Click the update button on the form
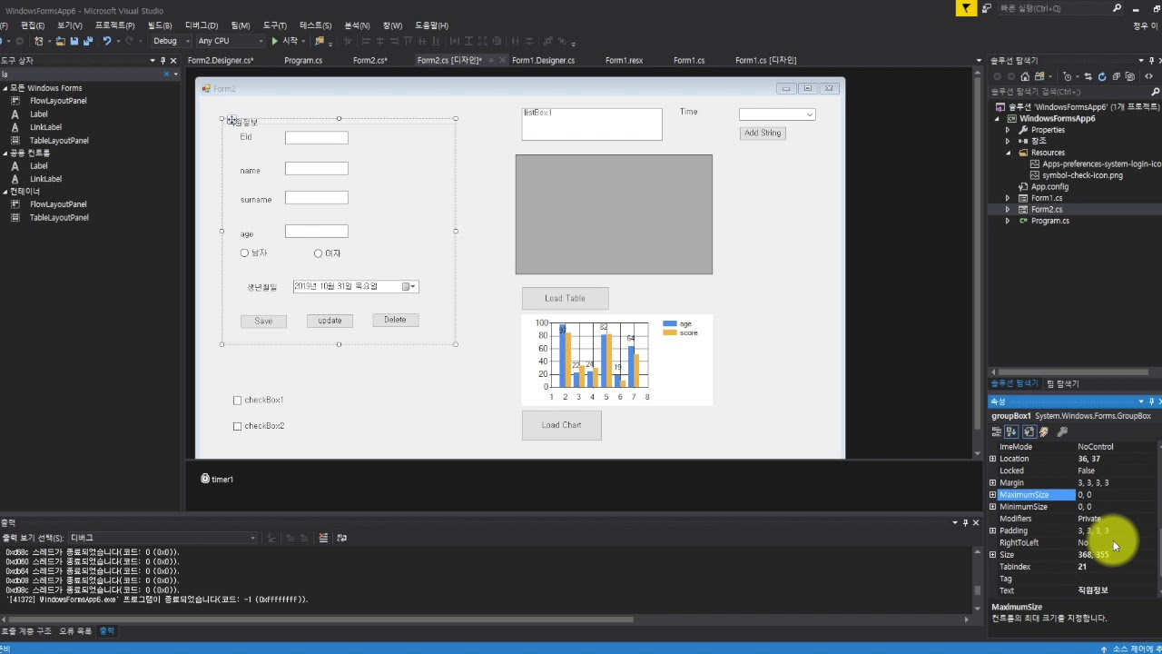Image resolution: width=1162 pixels, height=654 pixels. [330, 321]
